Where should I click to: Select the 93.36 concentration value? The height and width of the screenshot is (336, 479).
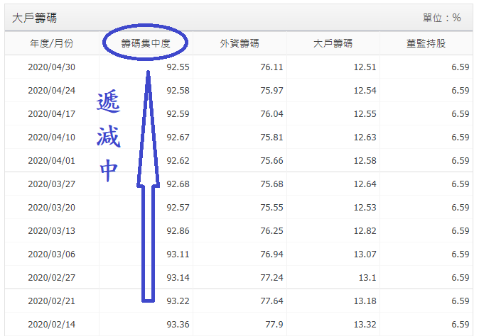(x=178, y=324)
